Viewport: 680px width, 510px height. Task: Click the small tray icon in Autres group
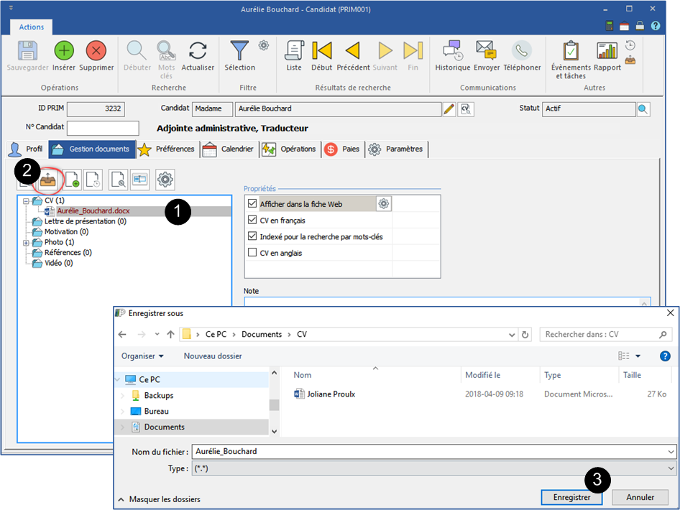[630, 60]
